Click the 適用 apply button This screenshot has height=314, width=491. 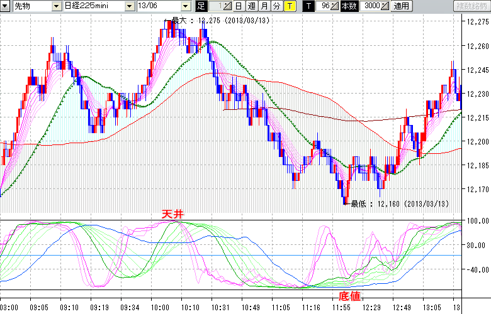click(401, 6)
